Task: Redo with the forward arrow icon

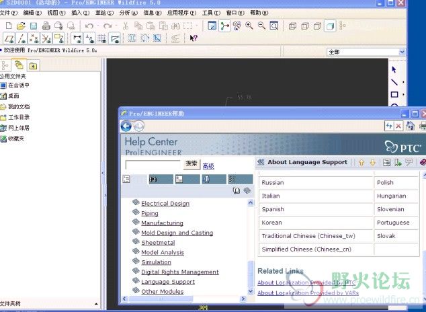Action: tap(108, 26)
